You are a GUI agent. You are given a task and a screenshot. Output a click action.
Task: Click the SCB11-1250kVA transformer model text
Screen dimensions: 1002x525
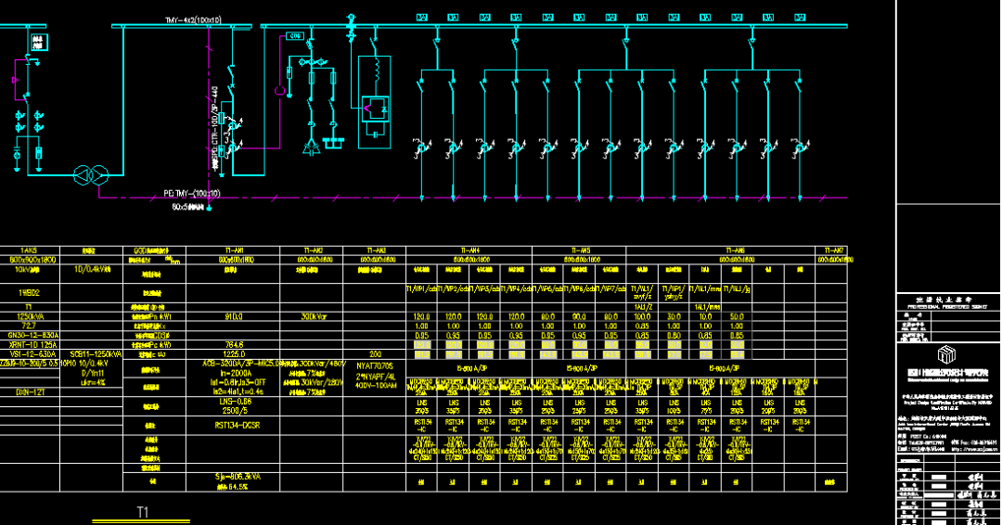[x=96, y=353]
